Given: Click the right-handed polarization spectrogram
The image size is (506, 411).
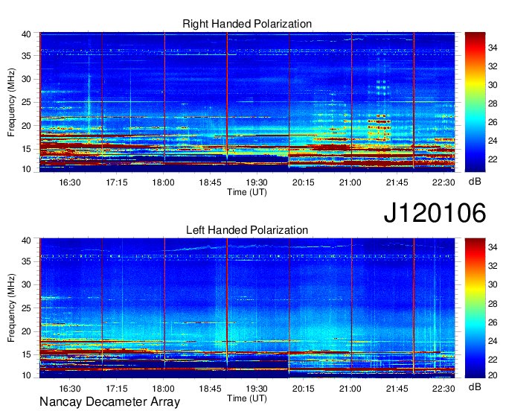Looking at the screenshot, I should pyautogui.click(x=247, y=102).
